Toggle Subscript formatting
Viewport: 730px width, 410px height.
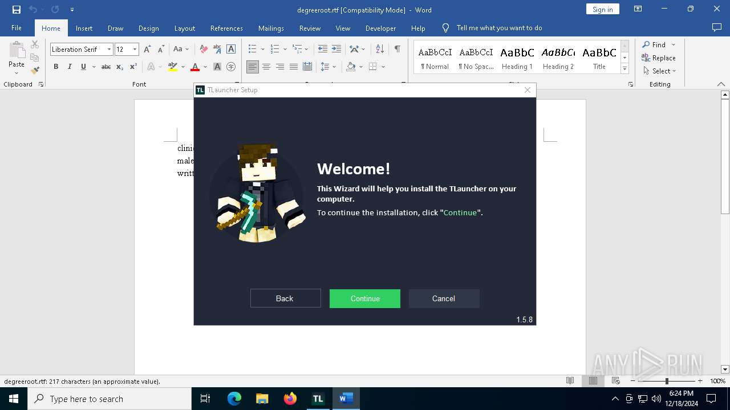pos(120,67)
